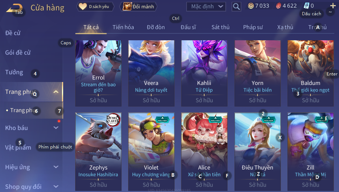Open Tướng in the left sidebar
The height and width of the screenshot is (192, 339).
[x=14, y=72]
